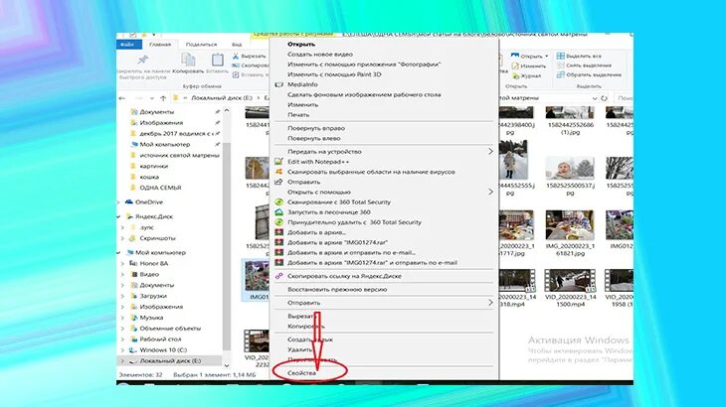Click the Pin to Quick access pushpin icon
Screen dimensions: 726x407
pyautogui.click(x=142, y=60)
